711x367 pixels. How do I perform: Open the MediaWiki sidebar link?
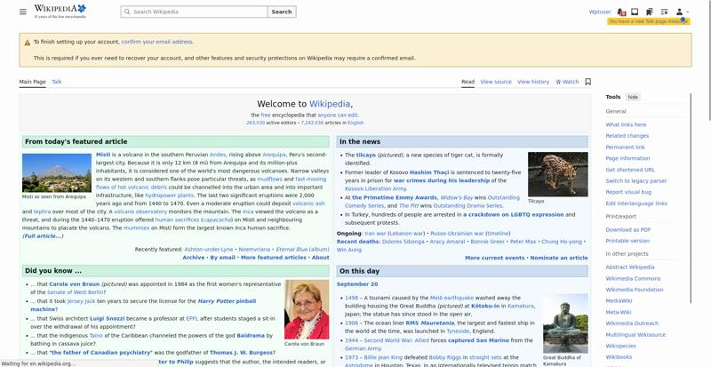click(x=619, y=300)
